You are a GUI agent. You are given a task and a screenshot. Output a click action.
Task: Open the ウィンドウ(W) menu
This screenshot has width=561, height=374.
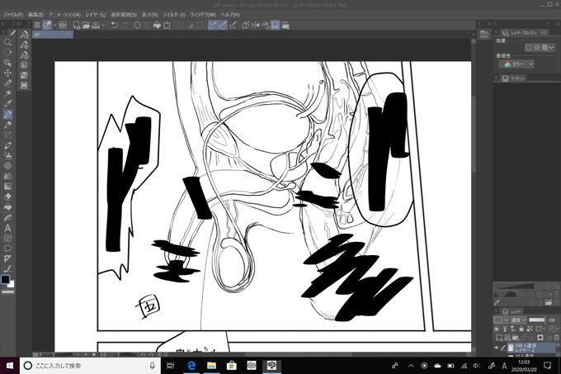point(203,15)
